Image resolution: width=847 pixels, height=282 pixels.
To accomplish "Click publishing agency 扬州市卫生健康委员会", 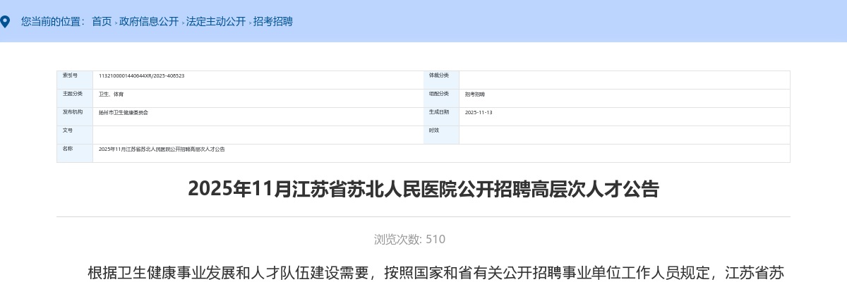I will 124,112.
